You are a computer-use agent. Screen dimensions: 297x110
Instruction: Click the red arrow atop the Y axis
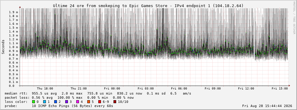20,7
